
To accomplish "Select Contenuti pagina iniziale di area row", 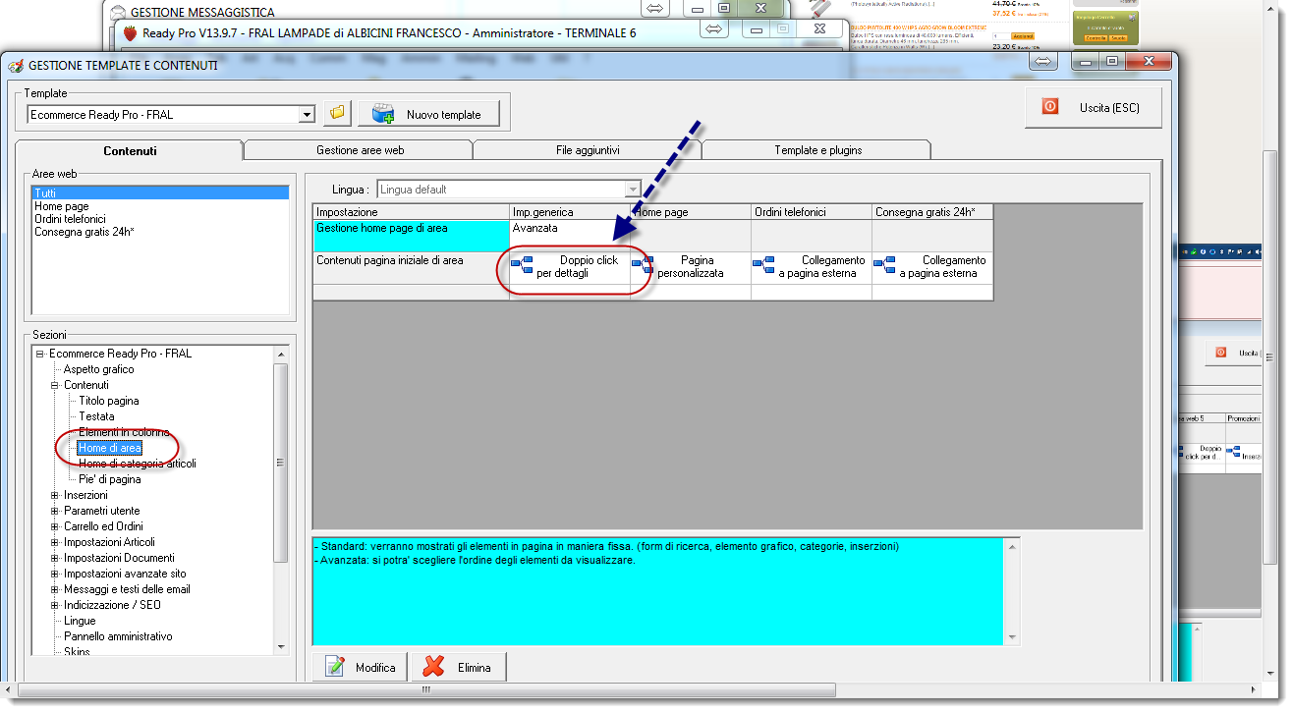I will click(411, 268).
